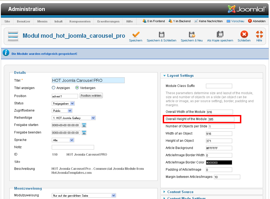Click the Article/Image Border Color field

(219, 162)
